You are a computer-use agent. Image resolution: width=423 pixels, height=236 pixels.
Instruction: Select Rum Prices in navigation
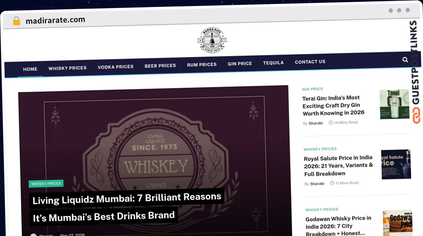202,64
